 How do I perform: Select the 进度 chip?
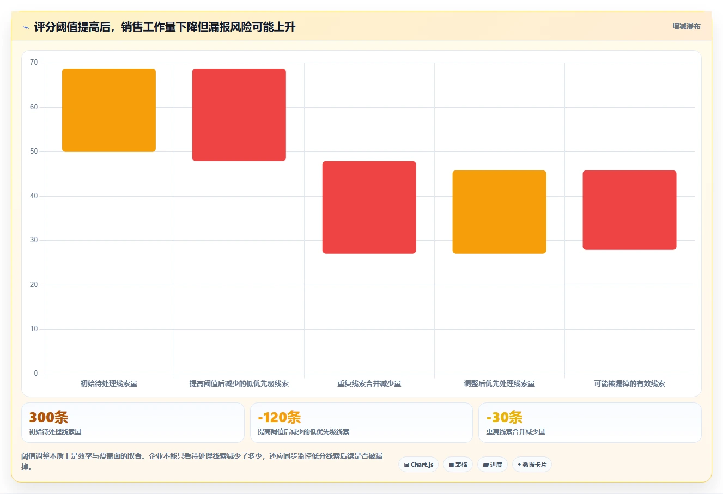click(x=492, y=465)
